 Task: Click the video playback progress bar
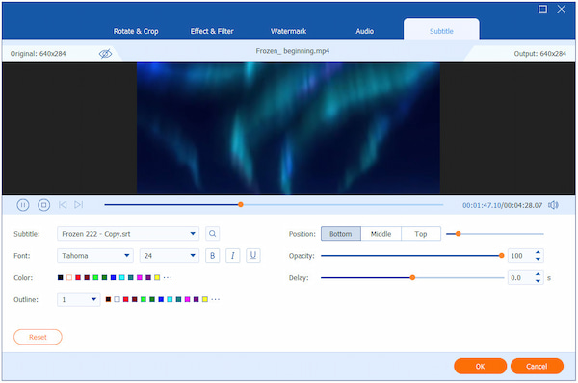point(274,204)
